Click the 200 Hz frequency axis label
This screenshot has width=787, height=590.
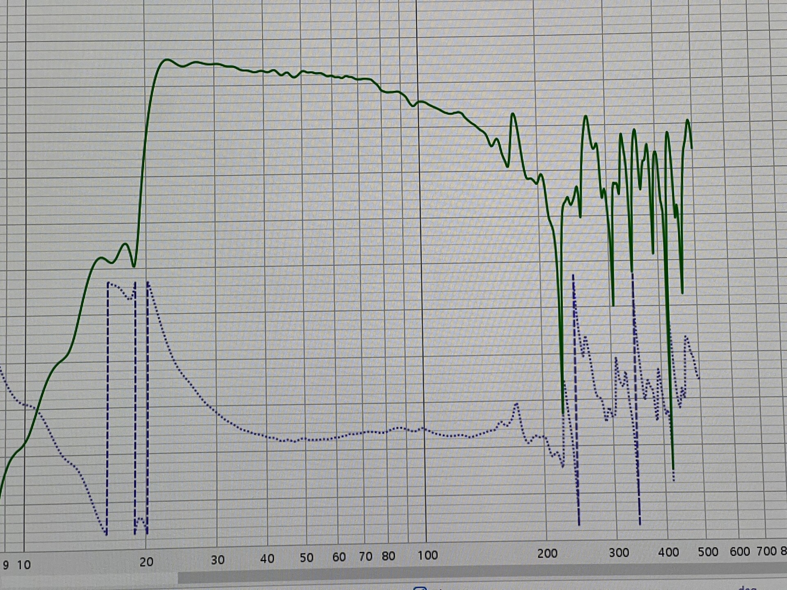[547, 554]
